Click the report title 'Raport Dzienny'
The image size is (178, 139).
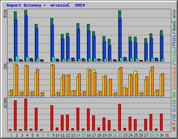coord(24,5)
